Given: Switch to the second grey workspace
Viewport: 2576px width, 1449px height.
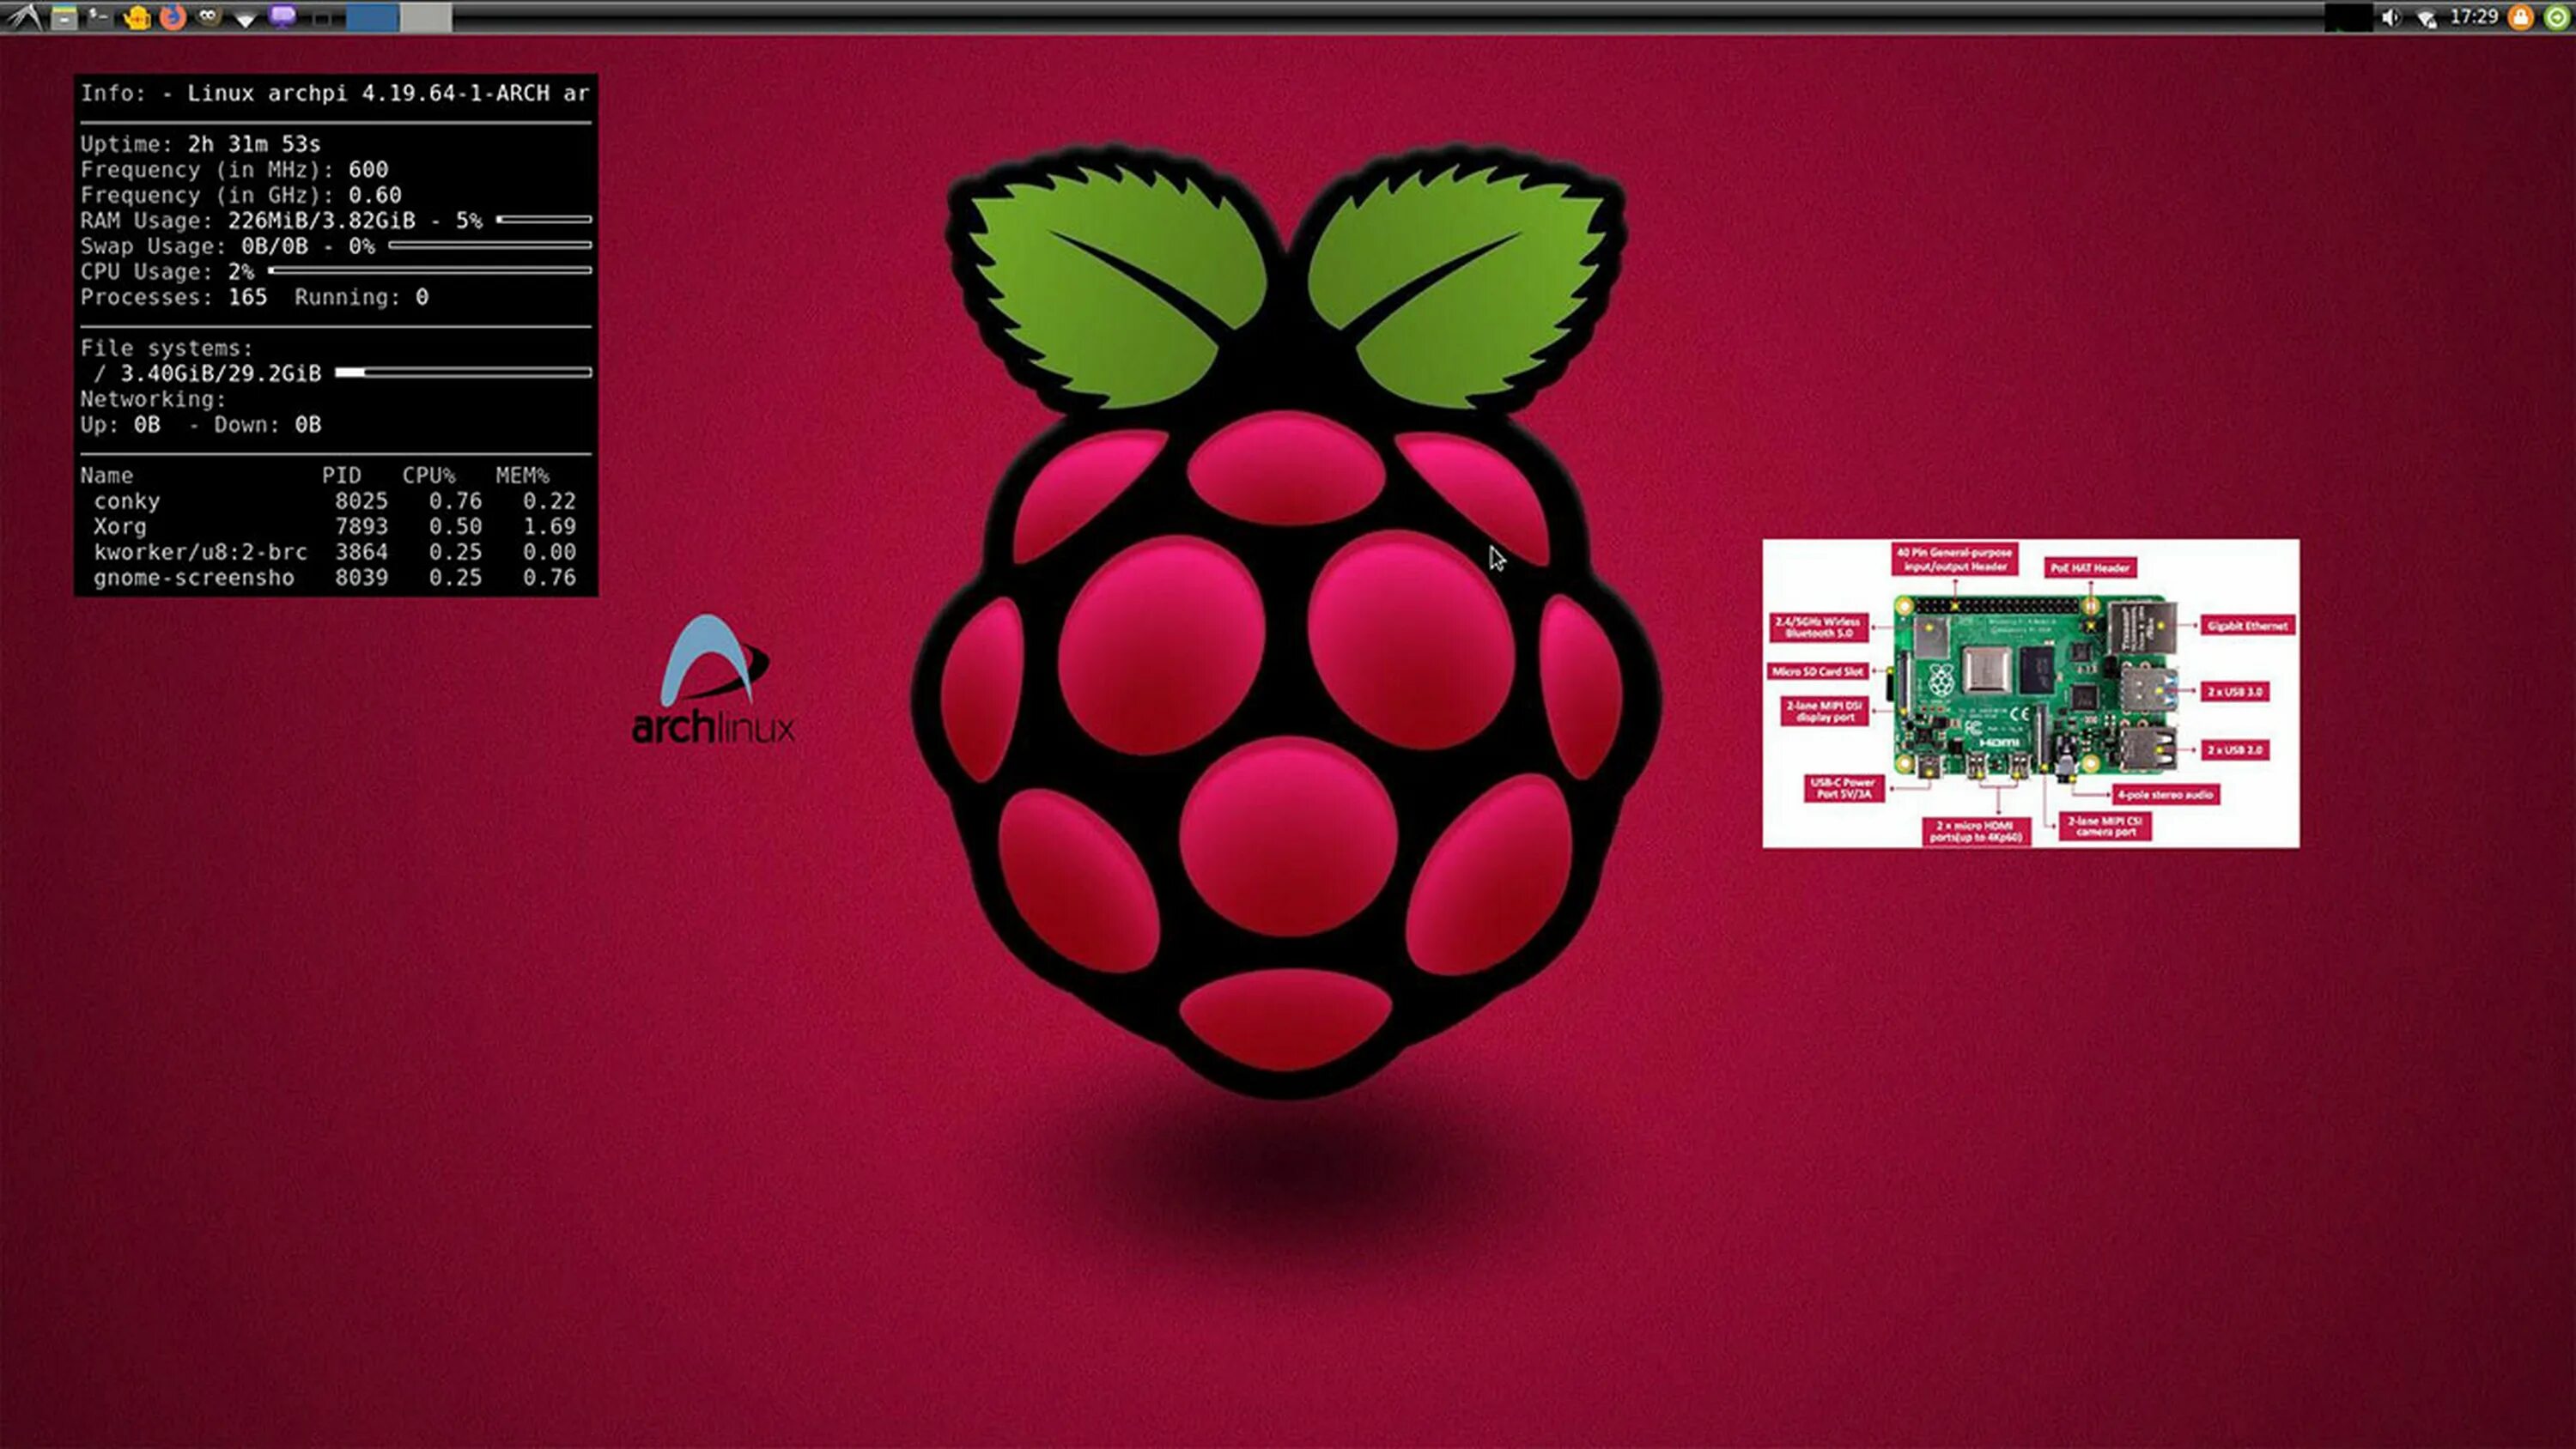Looking at the screenshot, I should 426,17.
